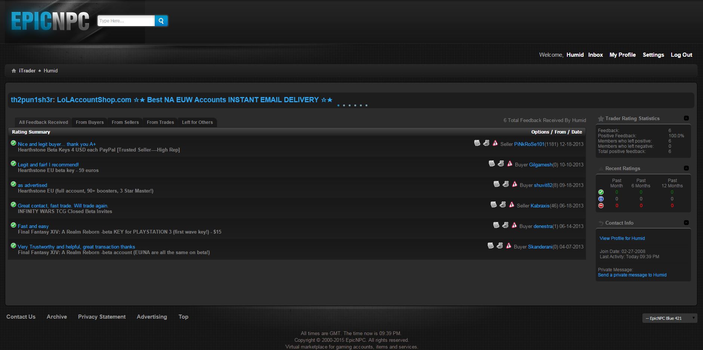Image resolution: width=703 pixels, height=350 pixels.
Task: Click last dot of the ad carousel
Action: tap(366, 106)
